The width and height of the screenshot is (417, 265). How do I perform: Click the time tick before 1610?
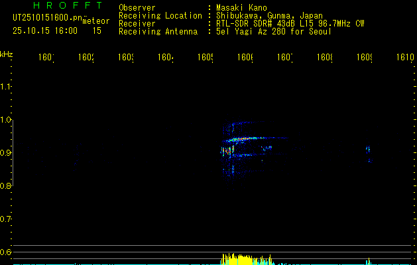pyautogui.click(x=365, y=57)
